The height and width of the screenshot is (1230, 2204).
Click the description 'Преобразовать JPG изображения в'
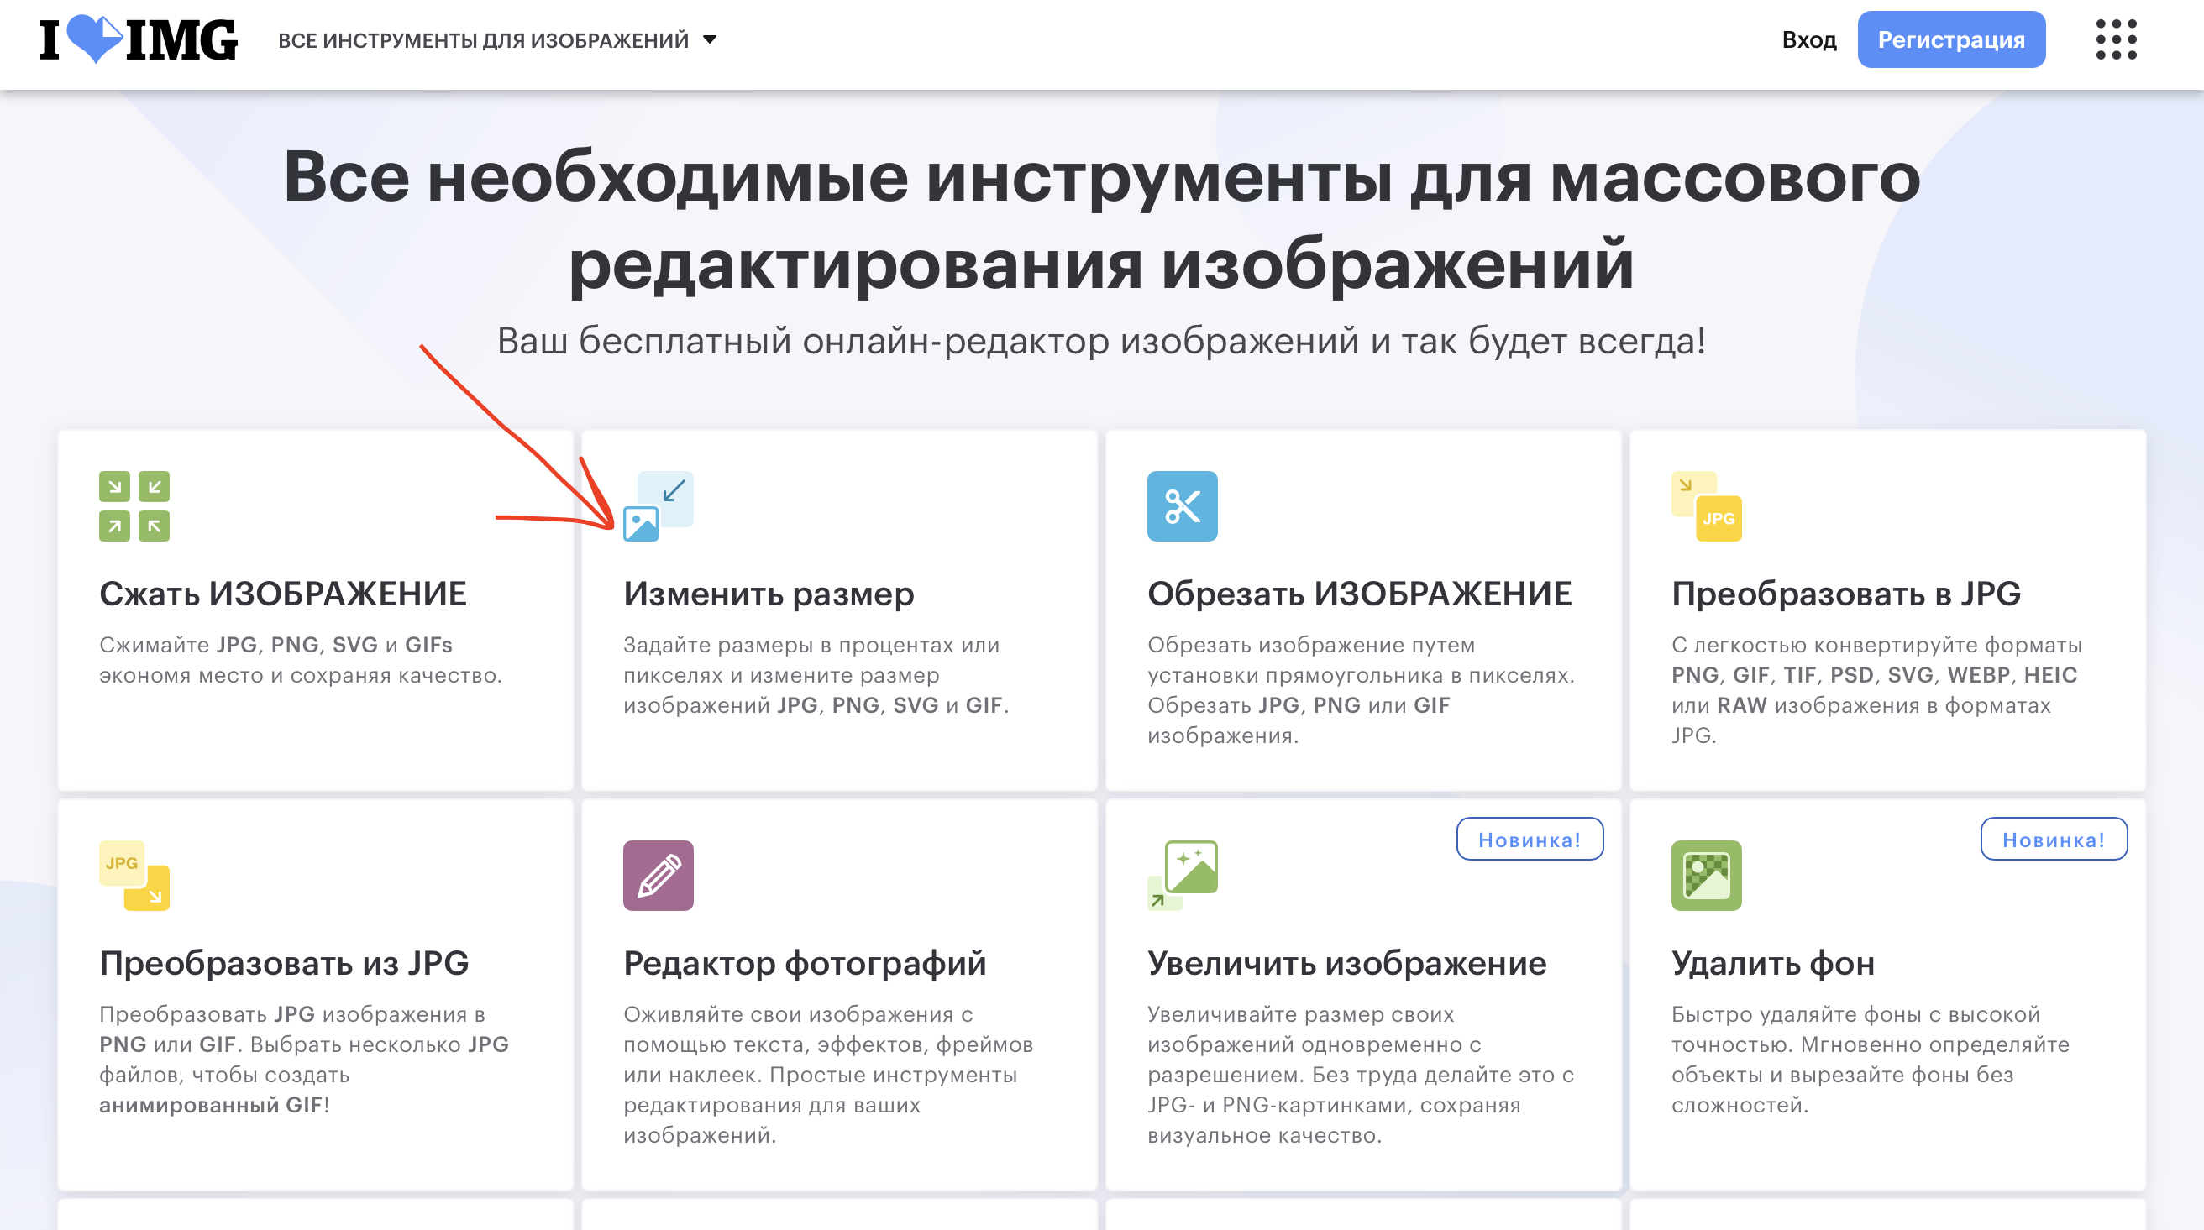[304, 1060]
